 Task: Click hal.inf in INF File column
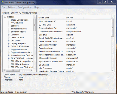pos(69,22)
